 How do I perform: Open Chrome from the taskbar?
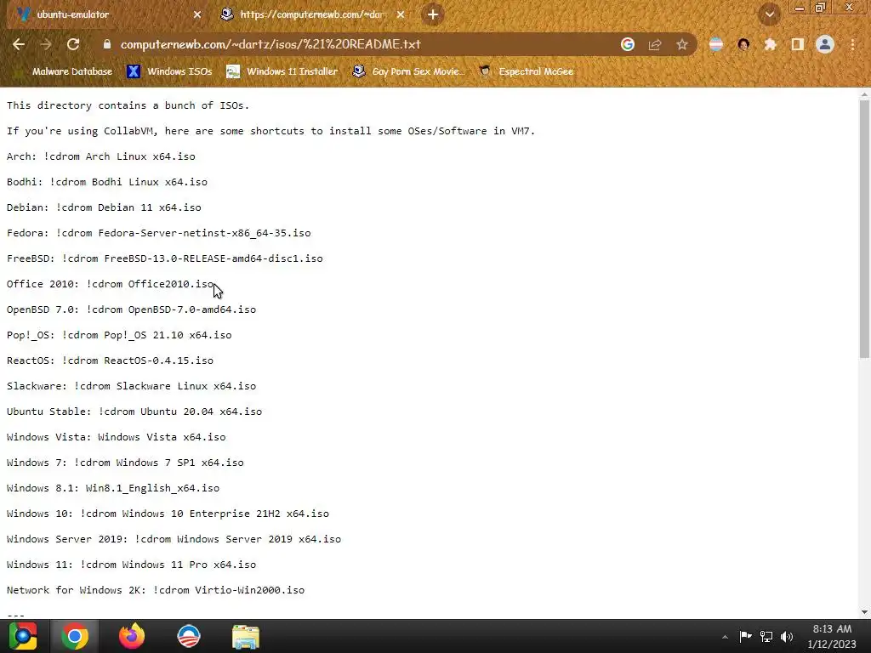[x=75, y=636]
